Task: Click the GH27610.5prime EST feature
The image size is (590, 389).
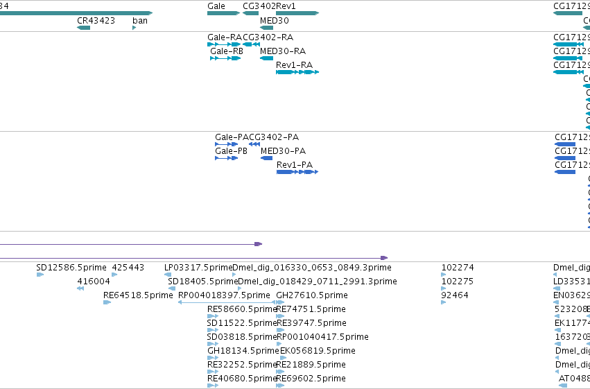Action: coord(280,302)
